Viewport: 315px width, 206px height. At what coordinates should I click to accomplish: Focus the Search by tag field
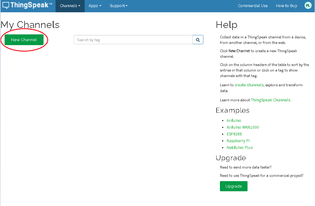point(133,40)
